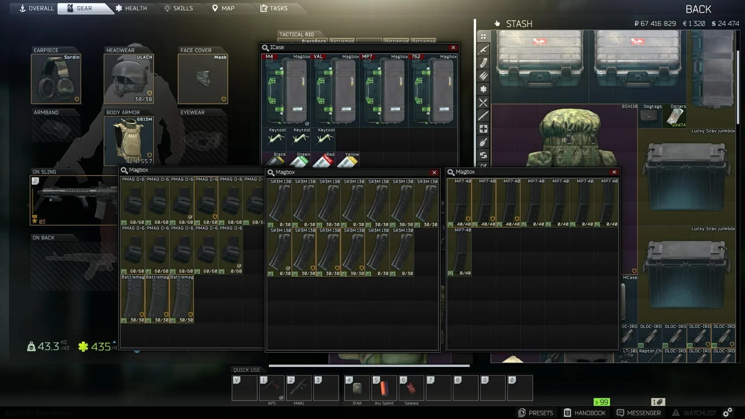
Task: Select the ULACH helmet slot
Action: 129,79
